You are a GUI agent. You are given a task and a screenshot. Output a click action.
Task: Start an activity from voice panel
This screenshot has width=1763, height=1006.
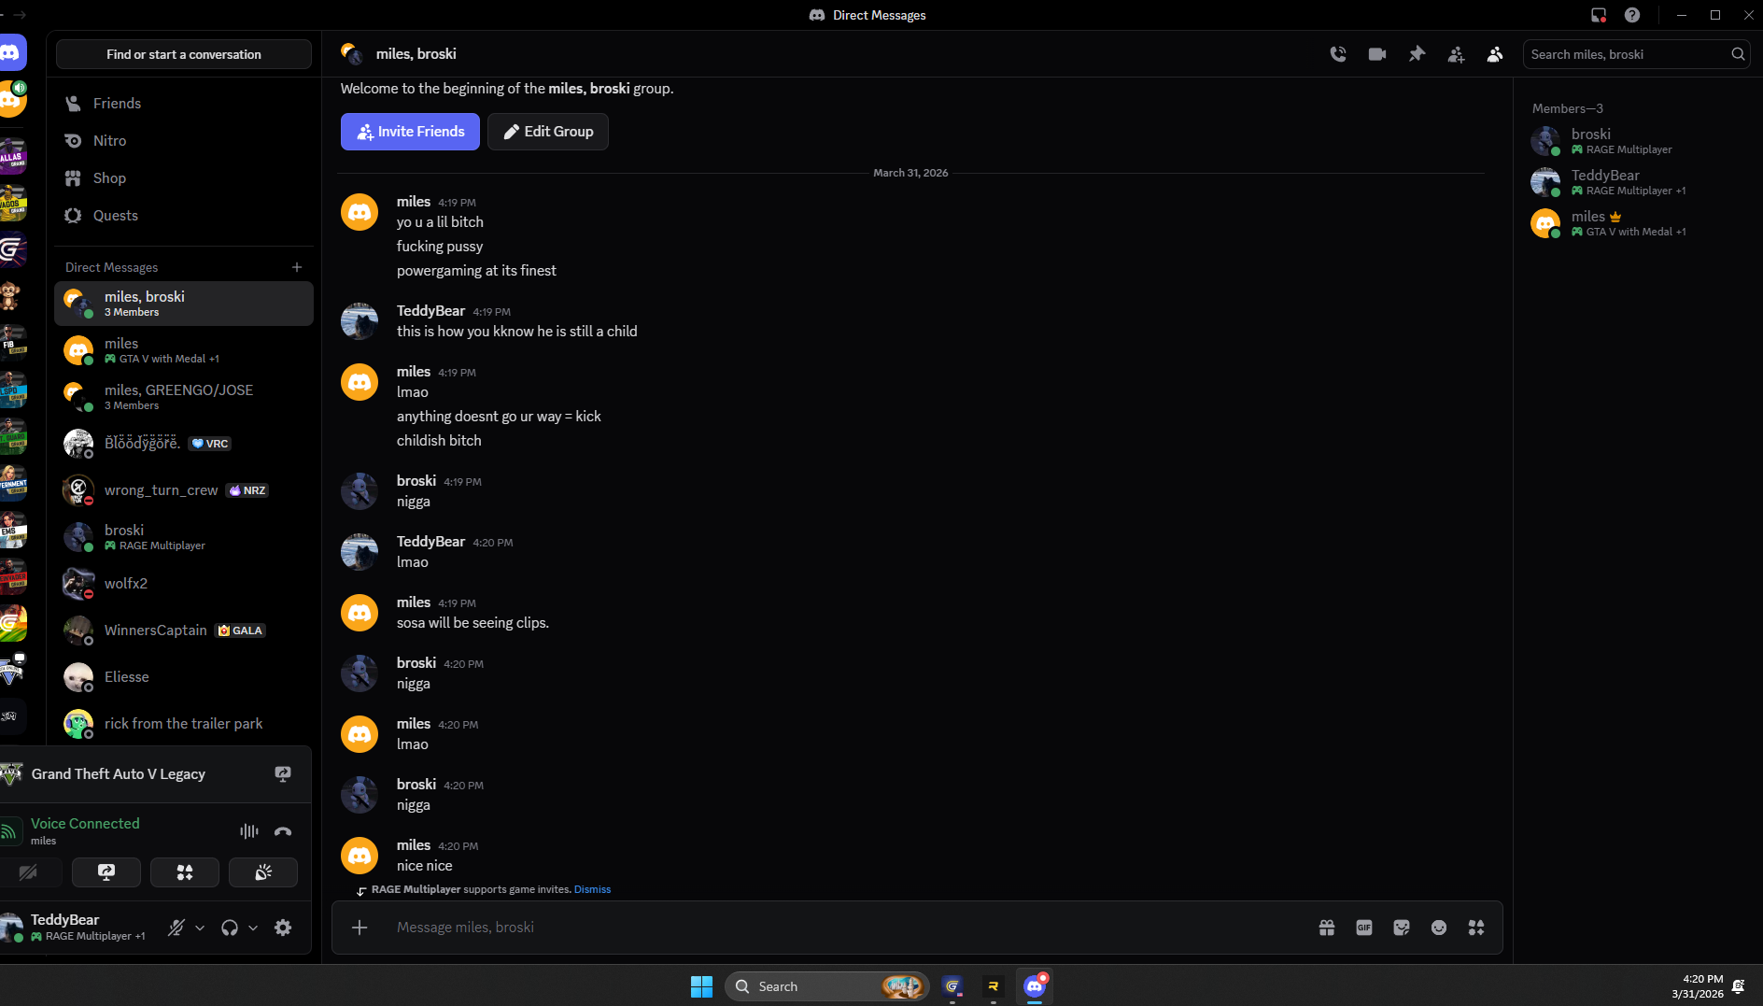[x=185, y=872]
